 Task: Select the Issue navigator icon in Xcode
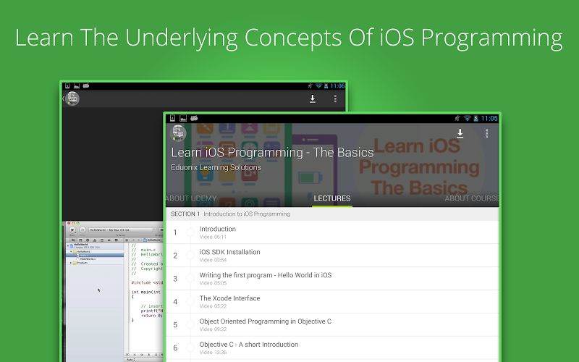pyautogui.click(x=95, y=240)
